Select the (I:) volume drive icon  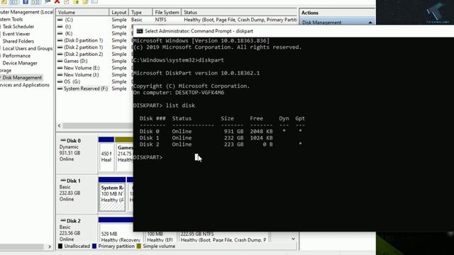point(60,27)
